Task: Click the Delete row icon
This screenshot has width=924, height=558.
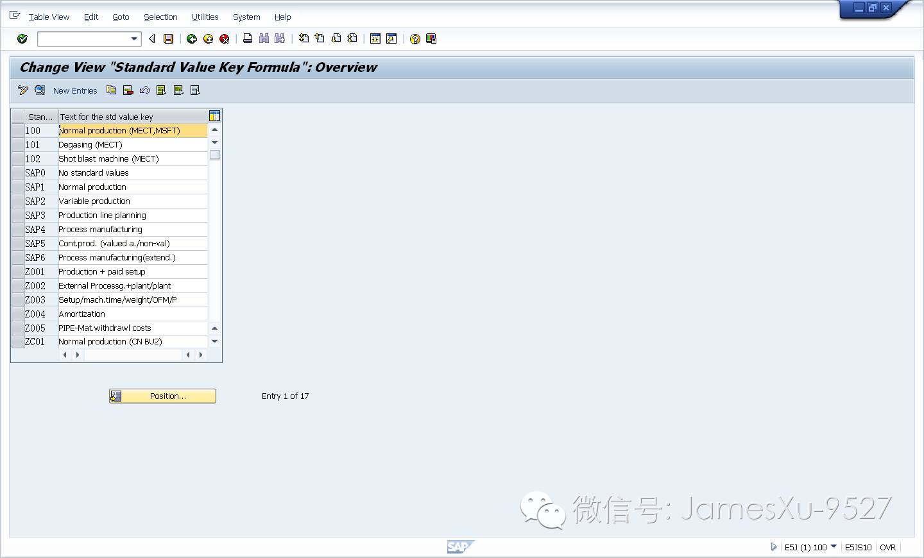Action: tap(128, 90)
